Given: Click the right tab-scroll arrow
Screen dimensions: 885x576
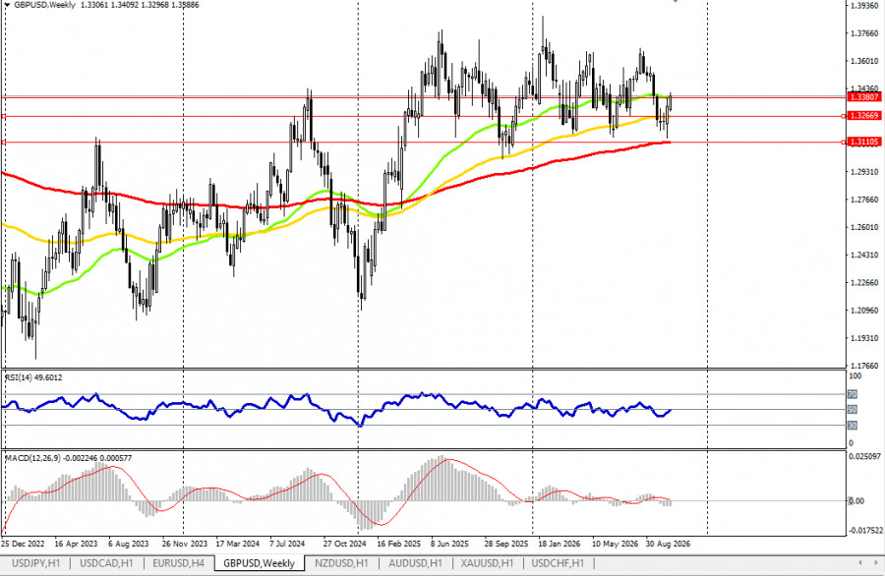Looking at the screenshot, I should pos(875,562).
